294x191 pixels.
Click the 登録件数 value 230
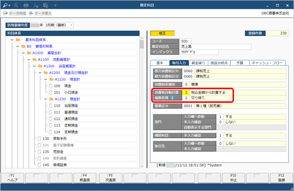(277, 33)
